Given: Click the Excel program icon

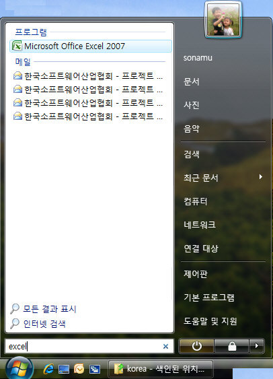Looking at the screenshot, I should point(17,46).
